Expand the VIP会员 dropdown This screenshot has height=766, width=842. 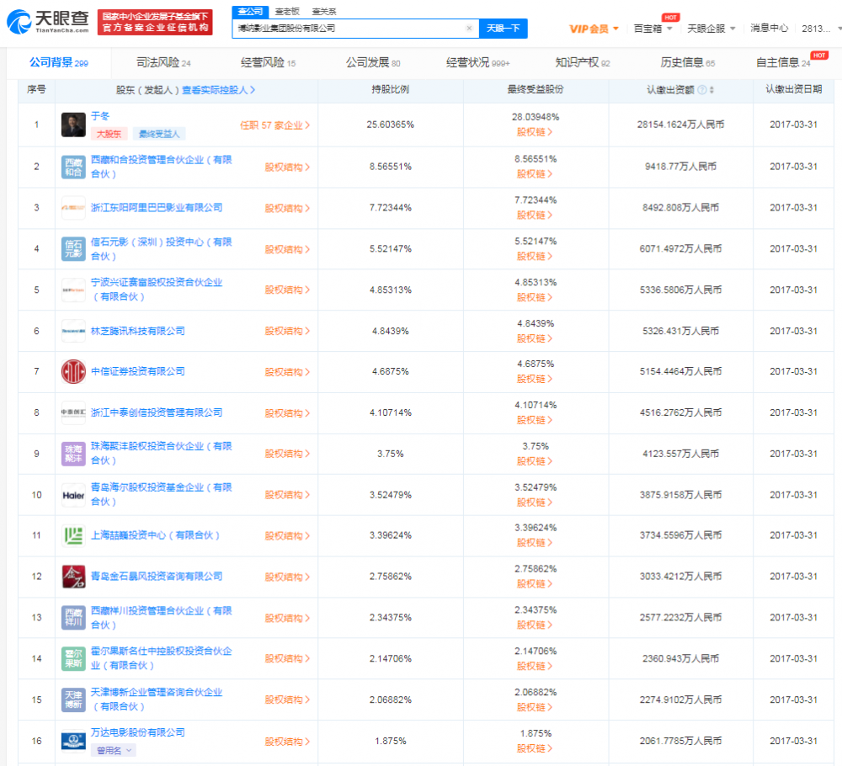(x=594, y=29)
